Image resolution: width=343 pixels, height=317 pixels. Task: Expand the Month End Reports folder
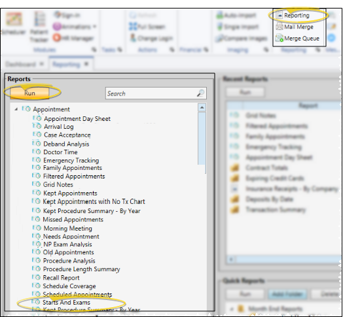pos(232,309)
